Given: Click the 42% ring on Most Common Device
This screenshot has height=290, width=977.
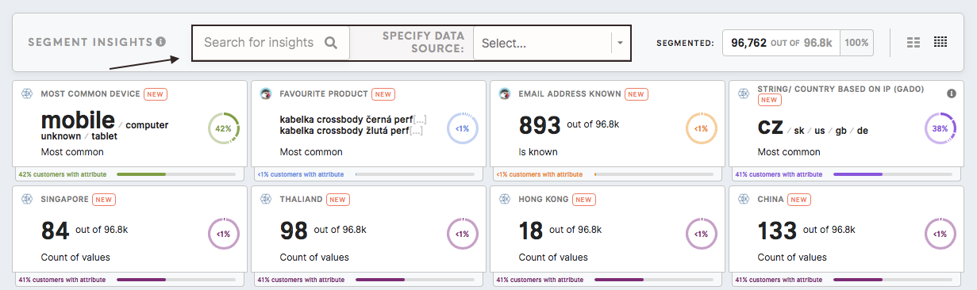Looking at the screenshot, I should [x=224, y=128].
